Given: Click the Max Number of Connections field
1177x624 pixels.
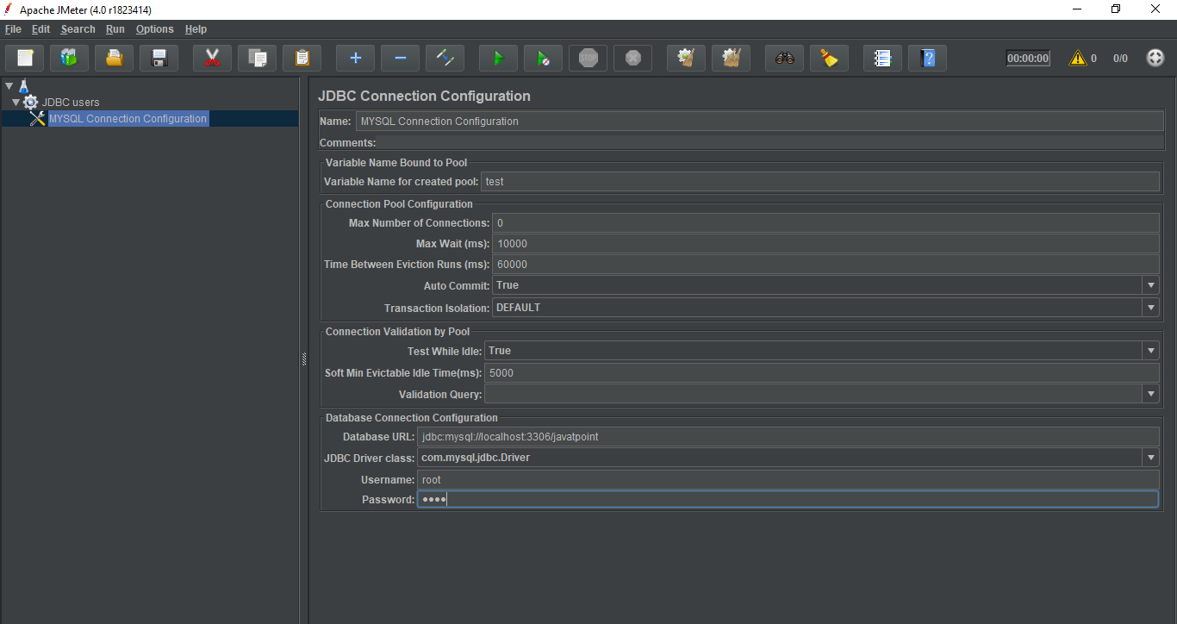Looking at the screenshot, I should [x=825, y=223].
